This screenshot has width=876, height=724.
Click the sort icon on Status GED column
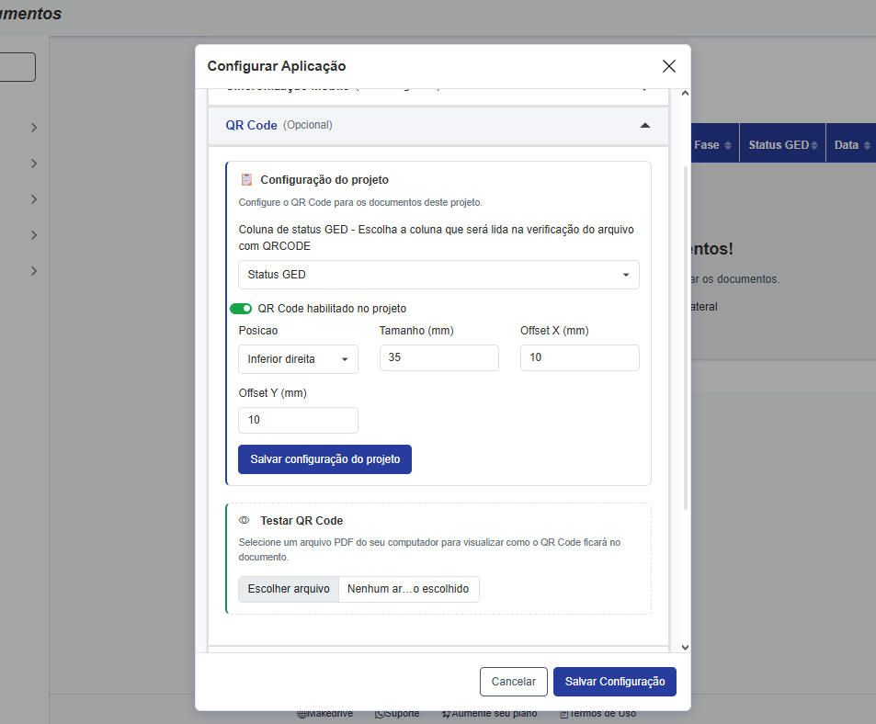(x=815, y=146)
